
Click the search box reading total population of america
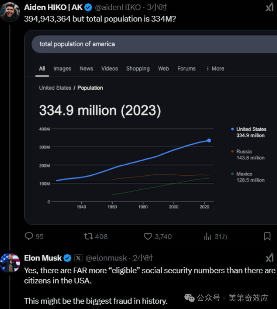(154, 44)
